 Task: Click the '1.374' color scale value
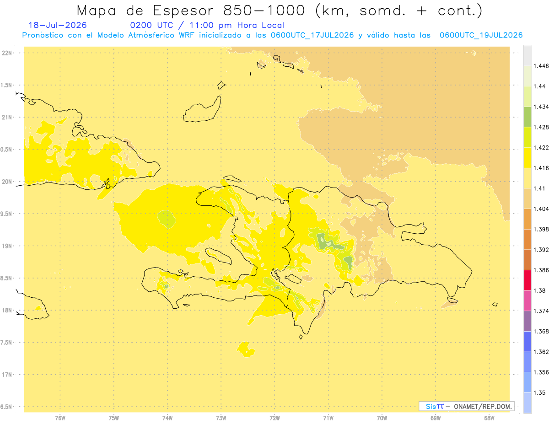tap(541, 311)
